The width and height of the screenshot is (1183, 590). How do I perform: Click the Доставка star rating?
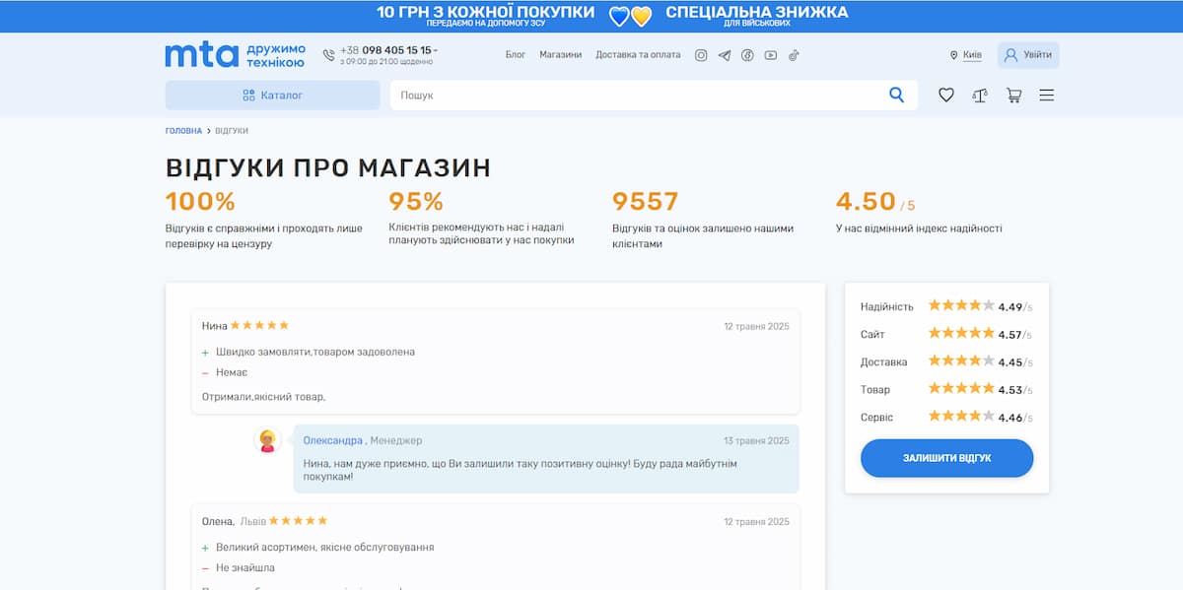click(961, 361)
